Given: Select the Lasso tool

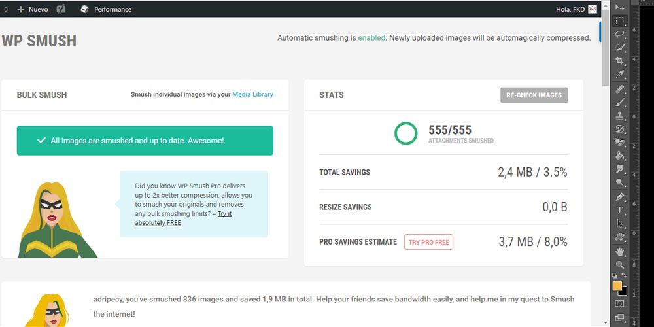Looking at the screenshot, I should pos(620,34).
